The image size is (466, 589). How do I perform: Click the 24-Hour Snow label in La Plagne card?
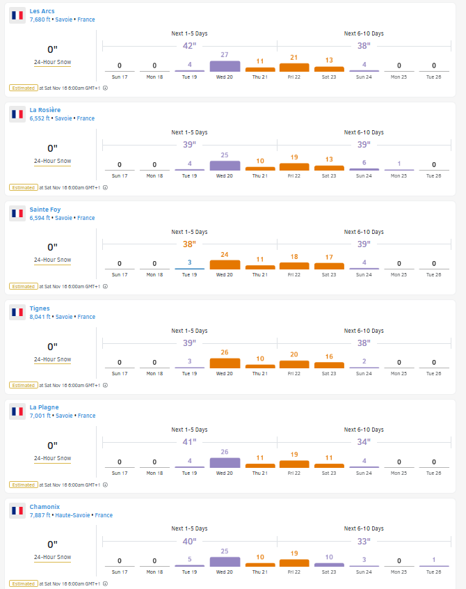pyautogui.click(x=53, y=459)
